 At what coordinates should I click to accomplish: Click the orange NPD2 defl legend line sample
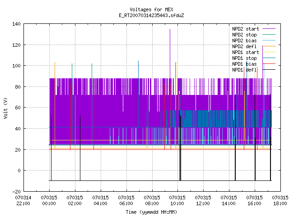coord(269,46)
